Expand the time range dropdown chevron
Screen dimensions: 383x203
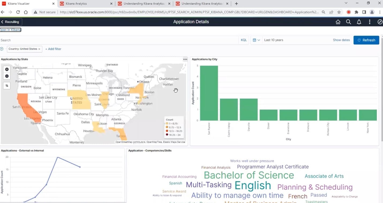click(259, 40)
